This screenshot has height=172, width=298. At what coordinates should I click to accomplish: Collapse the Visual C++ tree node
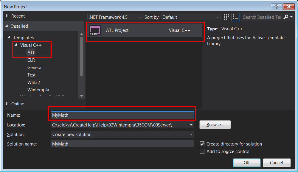point(16,45)
